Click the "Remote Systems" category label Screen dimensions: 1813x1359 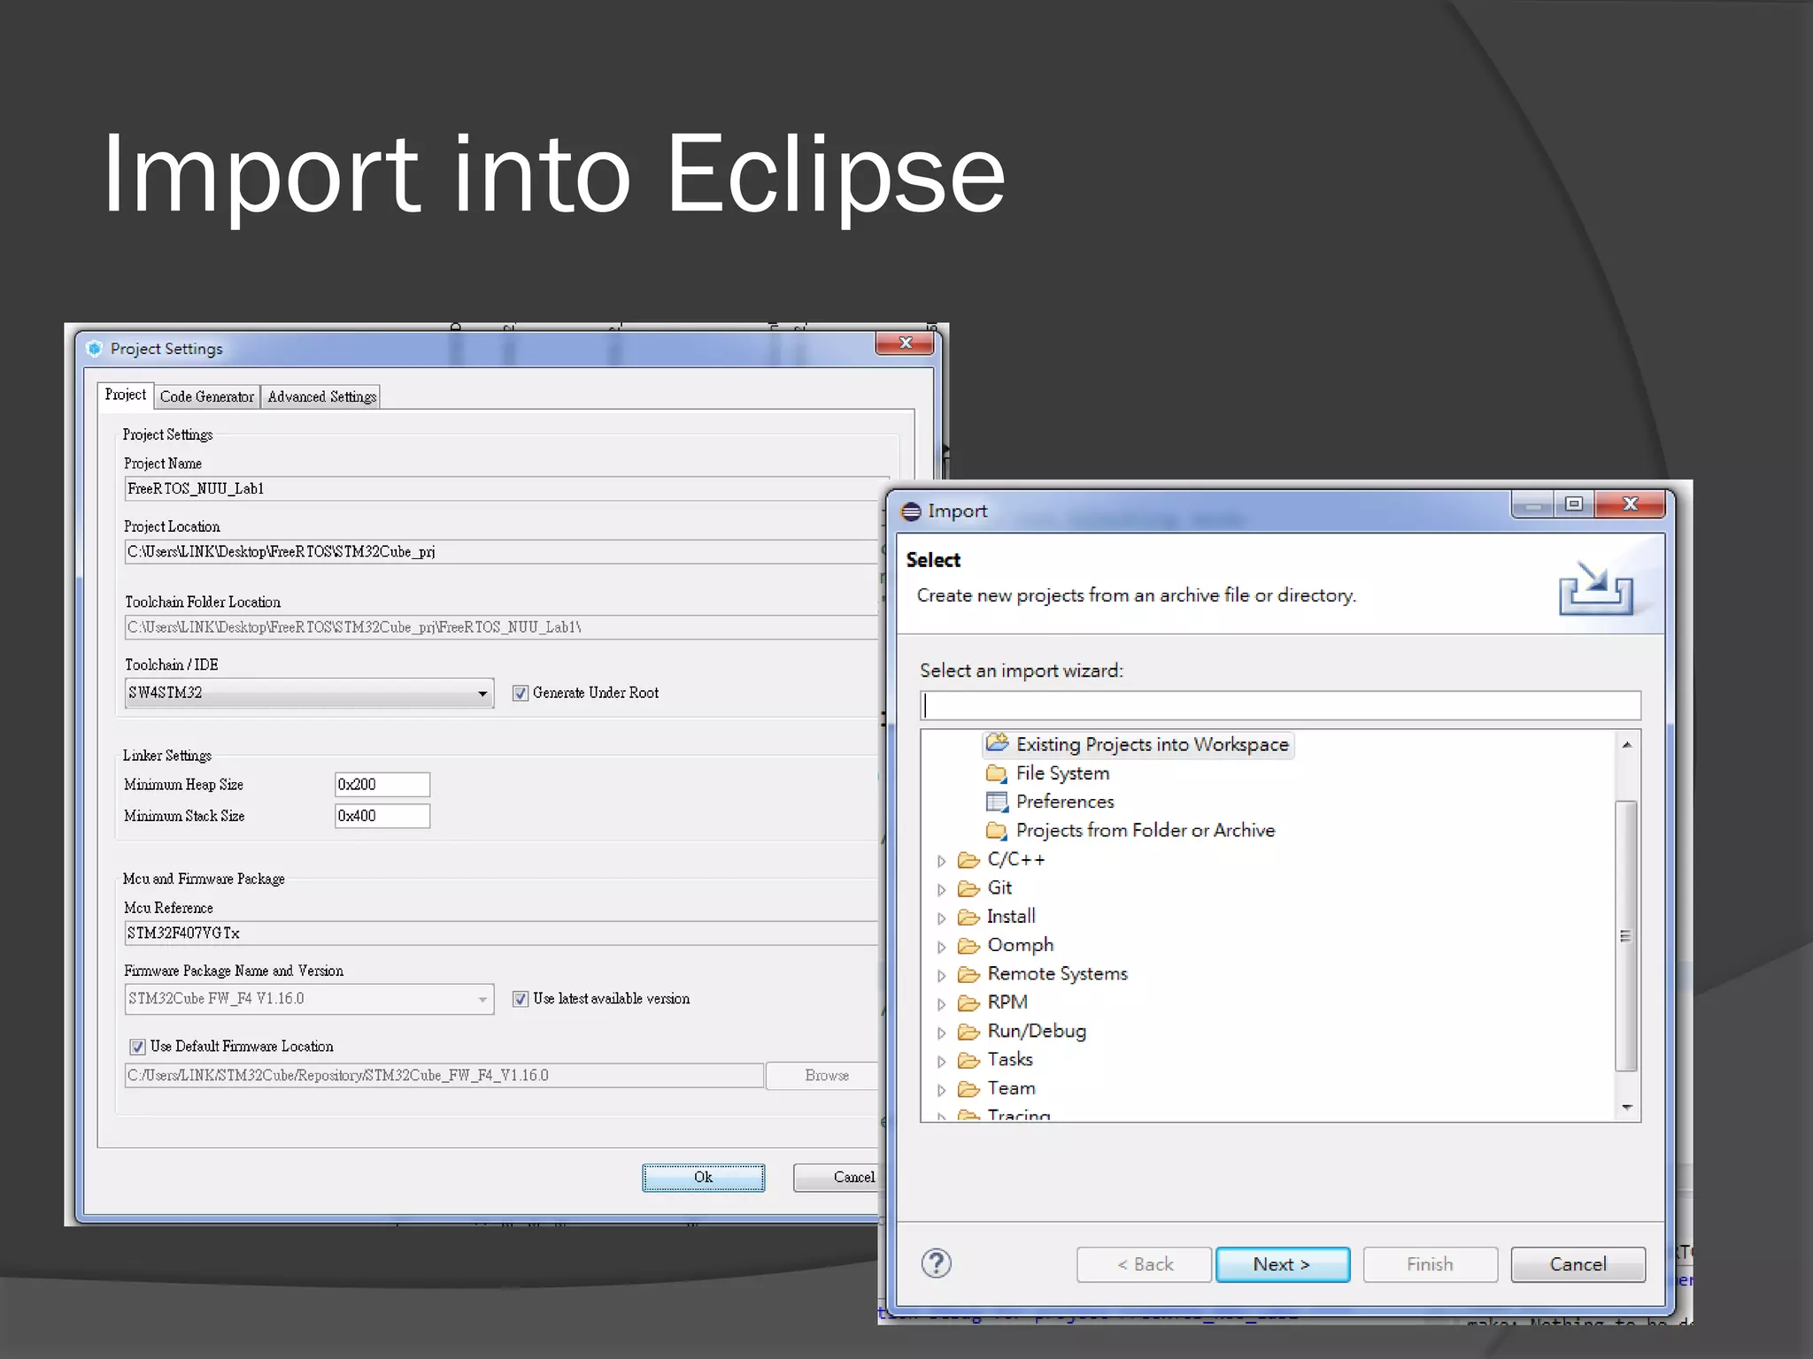pyautogui.click(x=1058, y=974)
